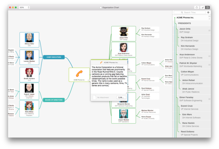Select the Jaxon Ortis SVP Design node
Viewport: 219px width, 149px height.
coord(123,33)
